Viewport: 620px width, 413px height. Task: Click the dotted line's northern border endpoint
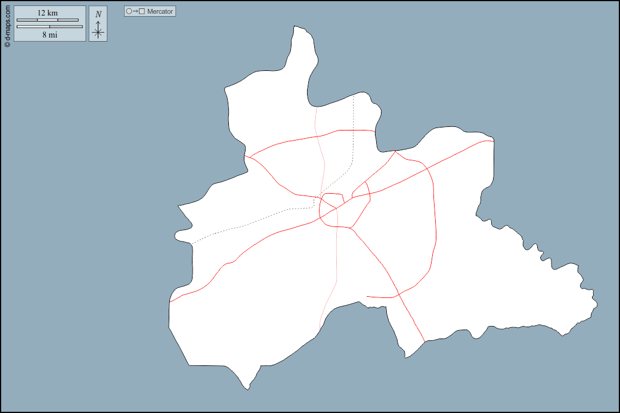tap(354, 94)
